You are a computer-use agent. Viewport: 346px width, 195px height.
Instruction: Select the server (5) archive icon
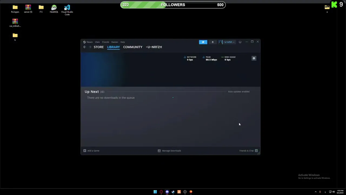[28, 9]
